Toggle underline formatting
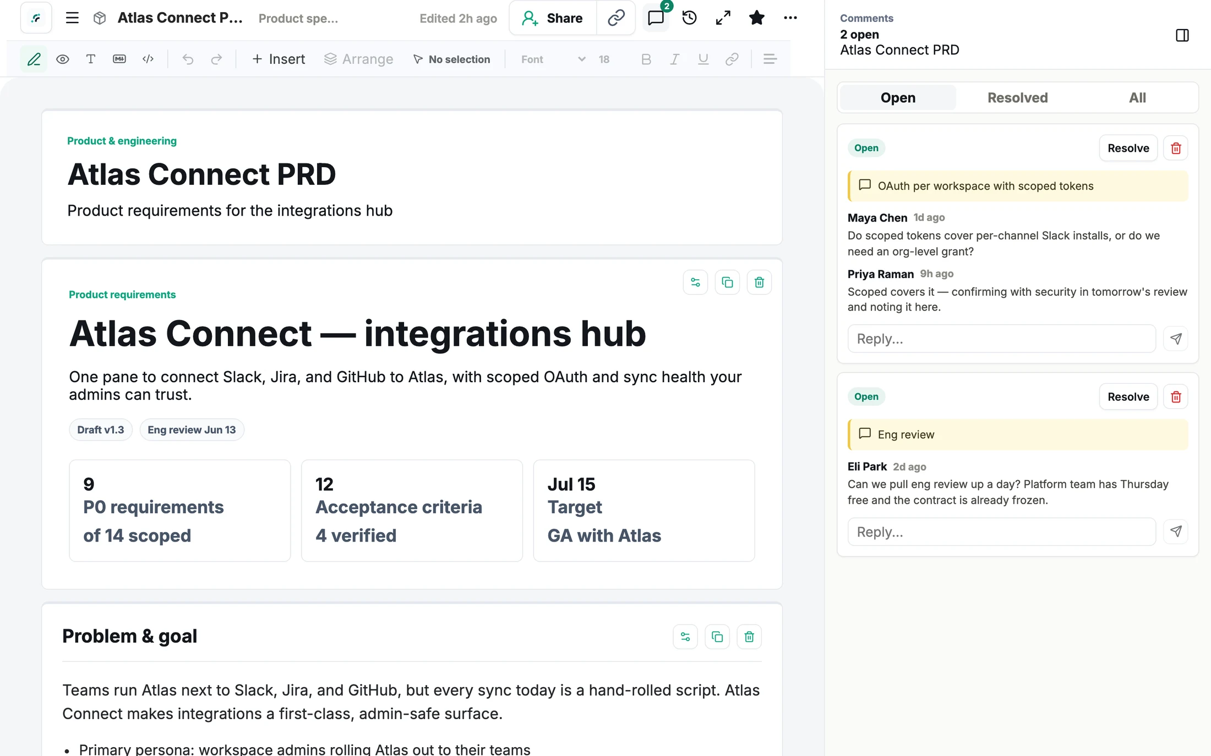Image resolution: width=1211 pixels, height=756 pixels. 703,59
